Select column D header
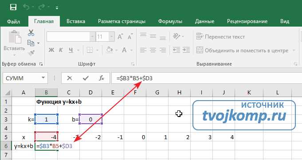 [x=90, y=93]
